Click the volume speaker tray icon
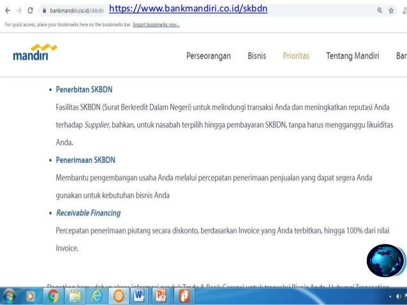The width and height of the screenshot is (407, 305). click(399, 296)
